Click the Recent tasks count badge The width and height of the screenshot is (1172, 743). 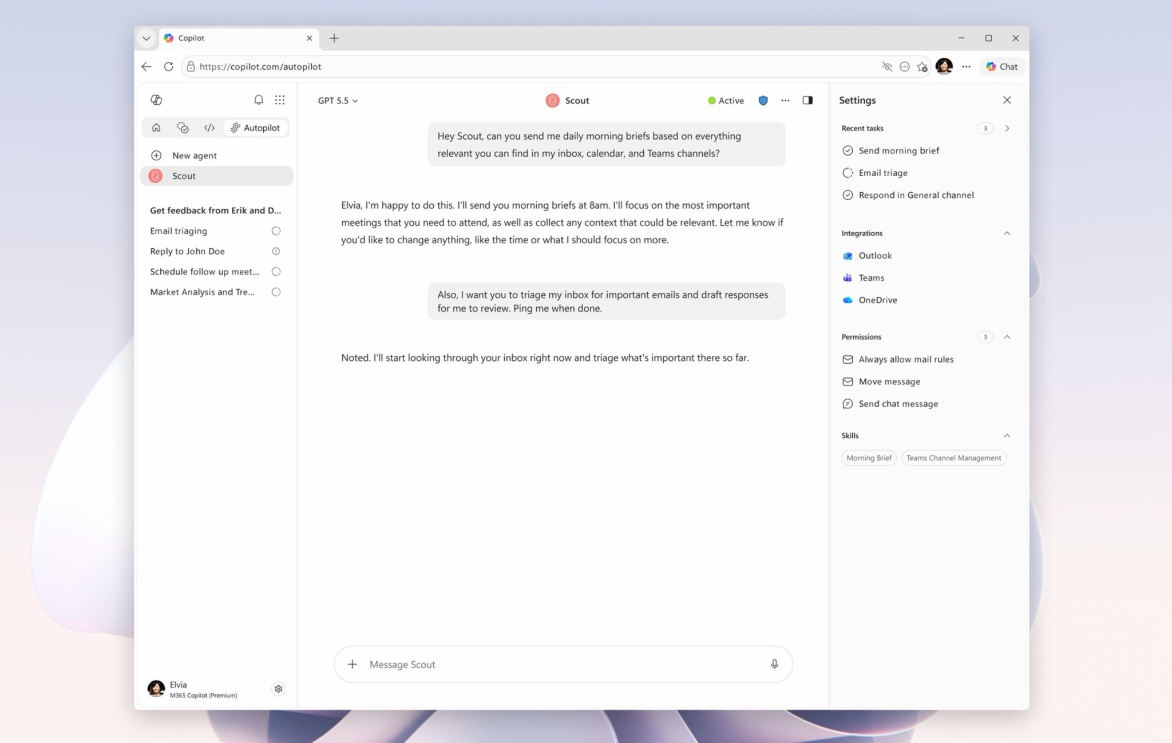coord(985,128)
